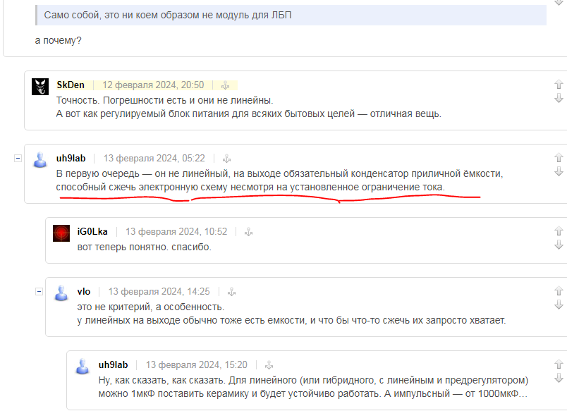This screenshot has width=567, height=411.
Task: Click timestamp 13 февраля 2024, 15:20
Action: [197, 365]
